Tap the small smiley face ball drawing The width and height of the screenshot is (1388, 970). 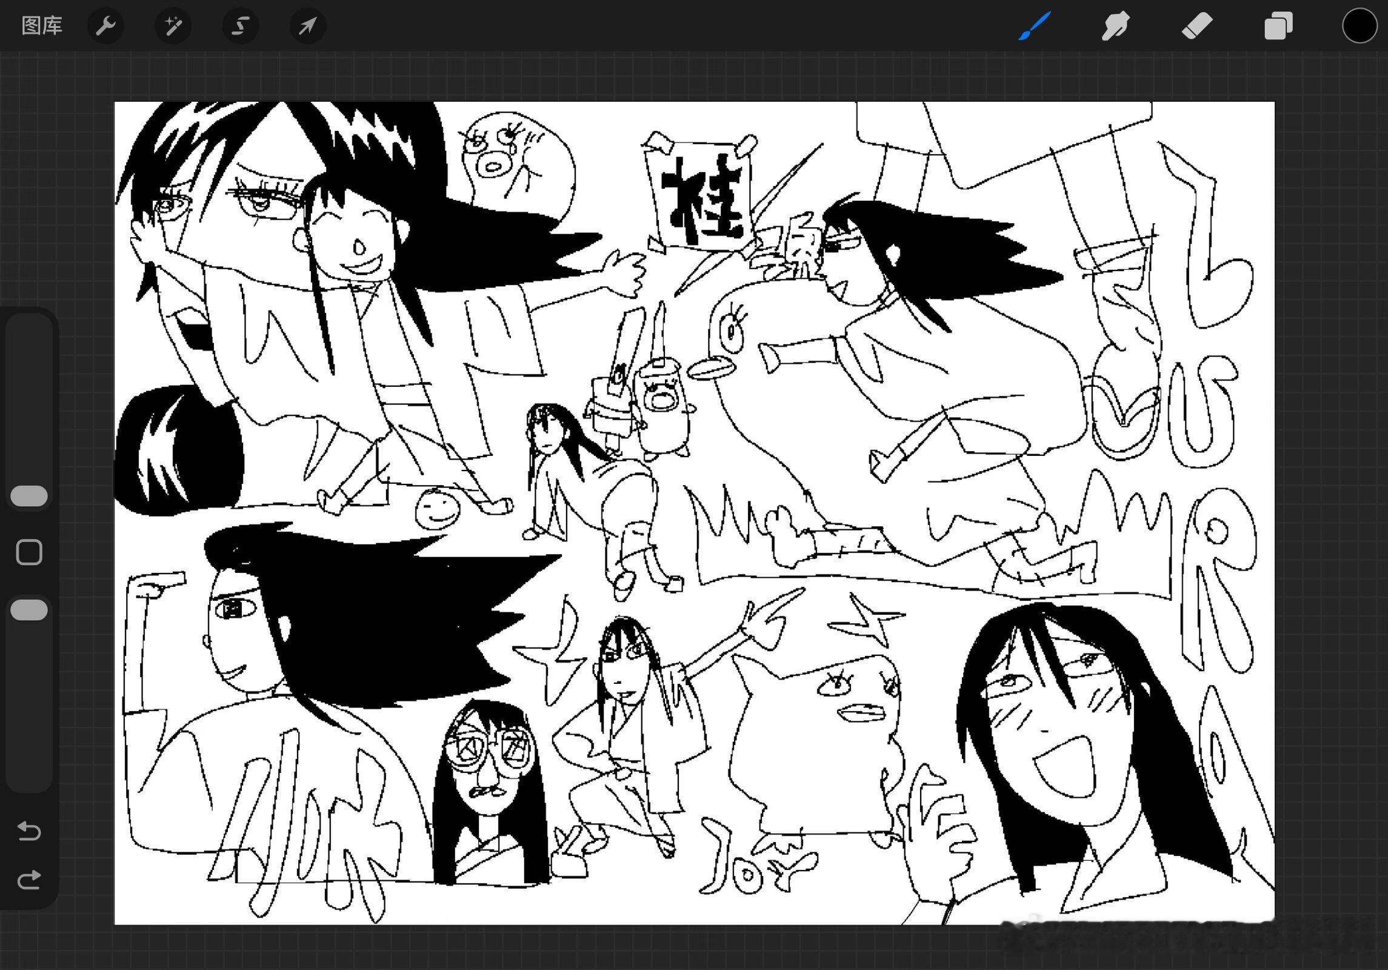[436, 508]
